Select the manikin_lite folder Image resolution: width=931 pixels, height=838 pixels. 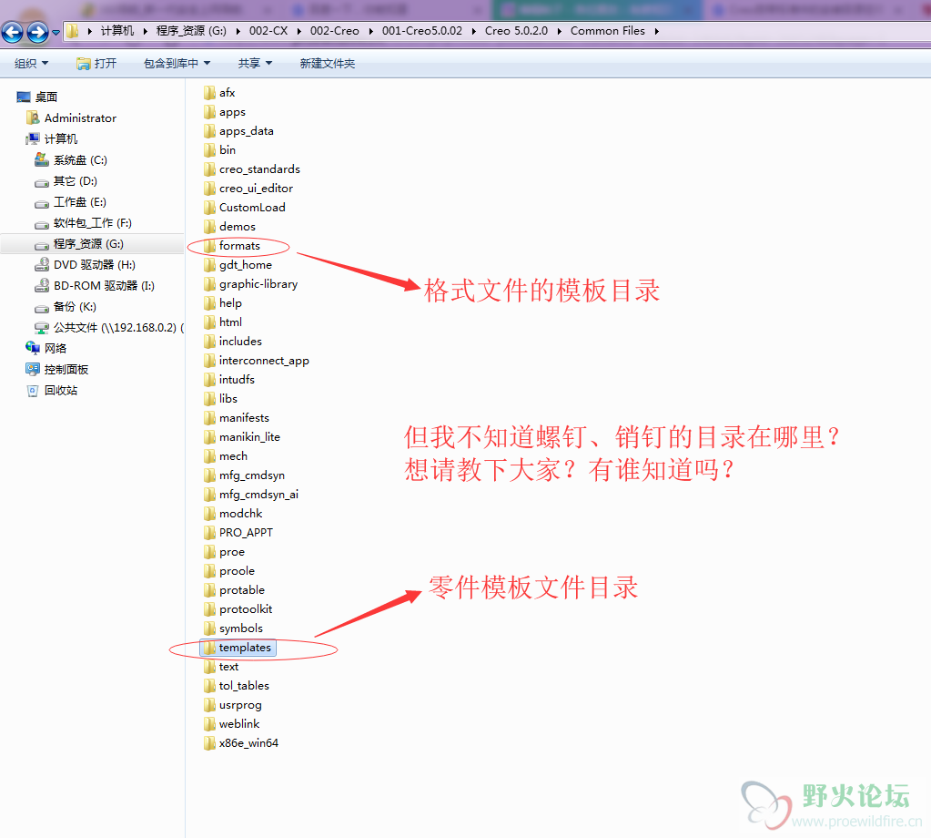coord(242,437)
